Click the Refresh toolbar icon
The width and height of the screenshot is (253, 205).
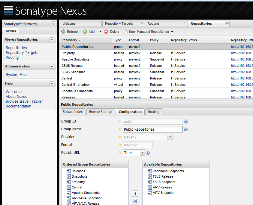[x=63, y=32]
